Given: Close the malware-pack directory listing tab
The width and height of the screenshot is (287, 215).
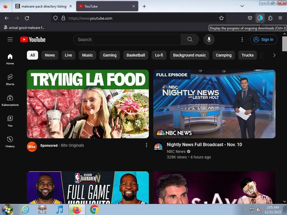Looking at the screenshot, I should 70,6.
